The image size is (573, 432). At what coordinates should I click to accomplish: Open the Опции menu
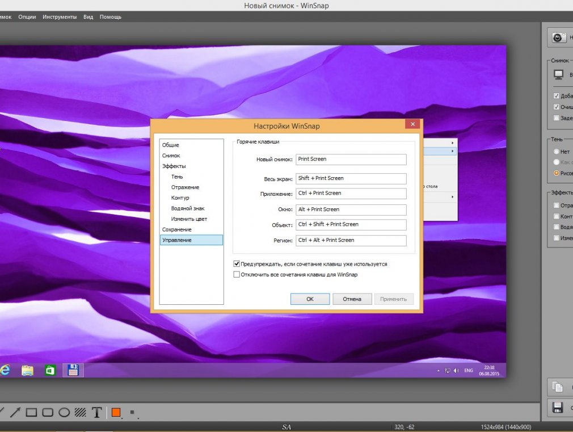click(27, 17)
